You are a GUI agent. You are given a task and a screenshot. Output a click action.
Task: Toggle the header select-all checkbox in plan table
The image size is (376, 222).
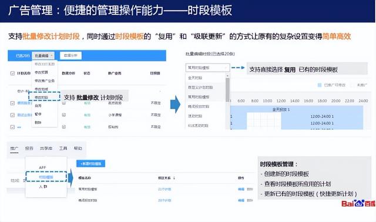coord(12,73)
